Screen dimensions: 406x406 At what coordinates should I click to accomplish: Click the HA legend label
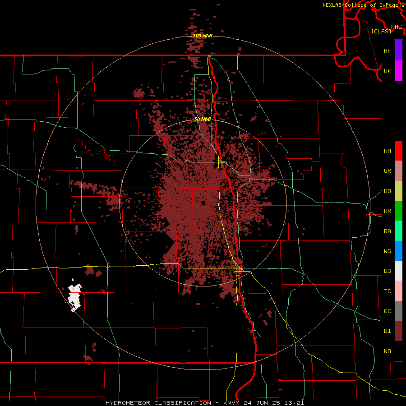tap(387, 151)
